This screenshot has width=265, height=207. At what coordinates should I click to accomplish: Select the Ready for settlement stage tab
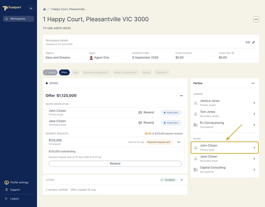[x=125, y=73]
